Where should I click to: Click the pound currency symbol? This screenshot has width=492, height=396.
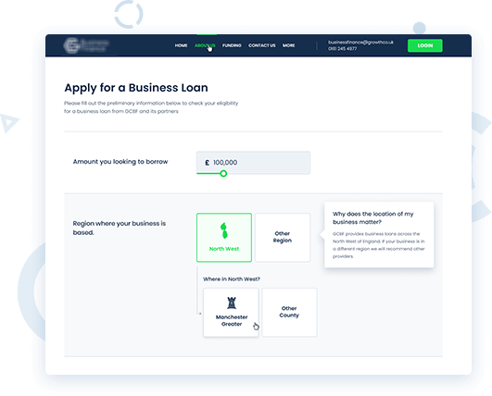coord(208,162)
